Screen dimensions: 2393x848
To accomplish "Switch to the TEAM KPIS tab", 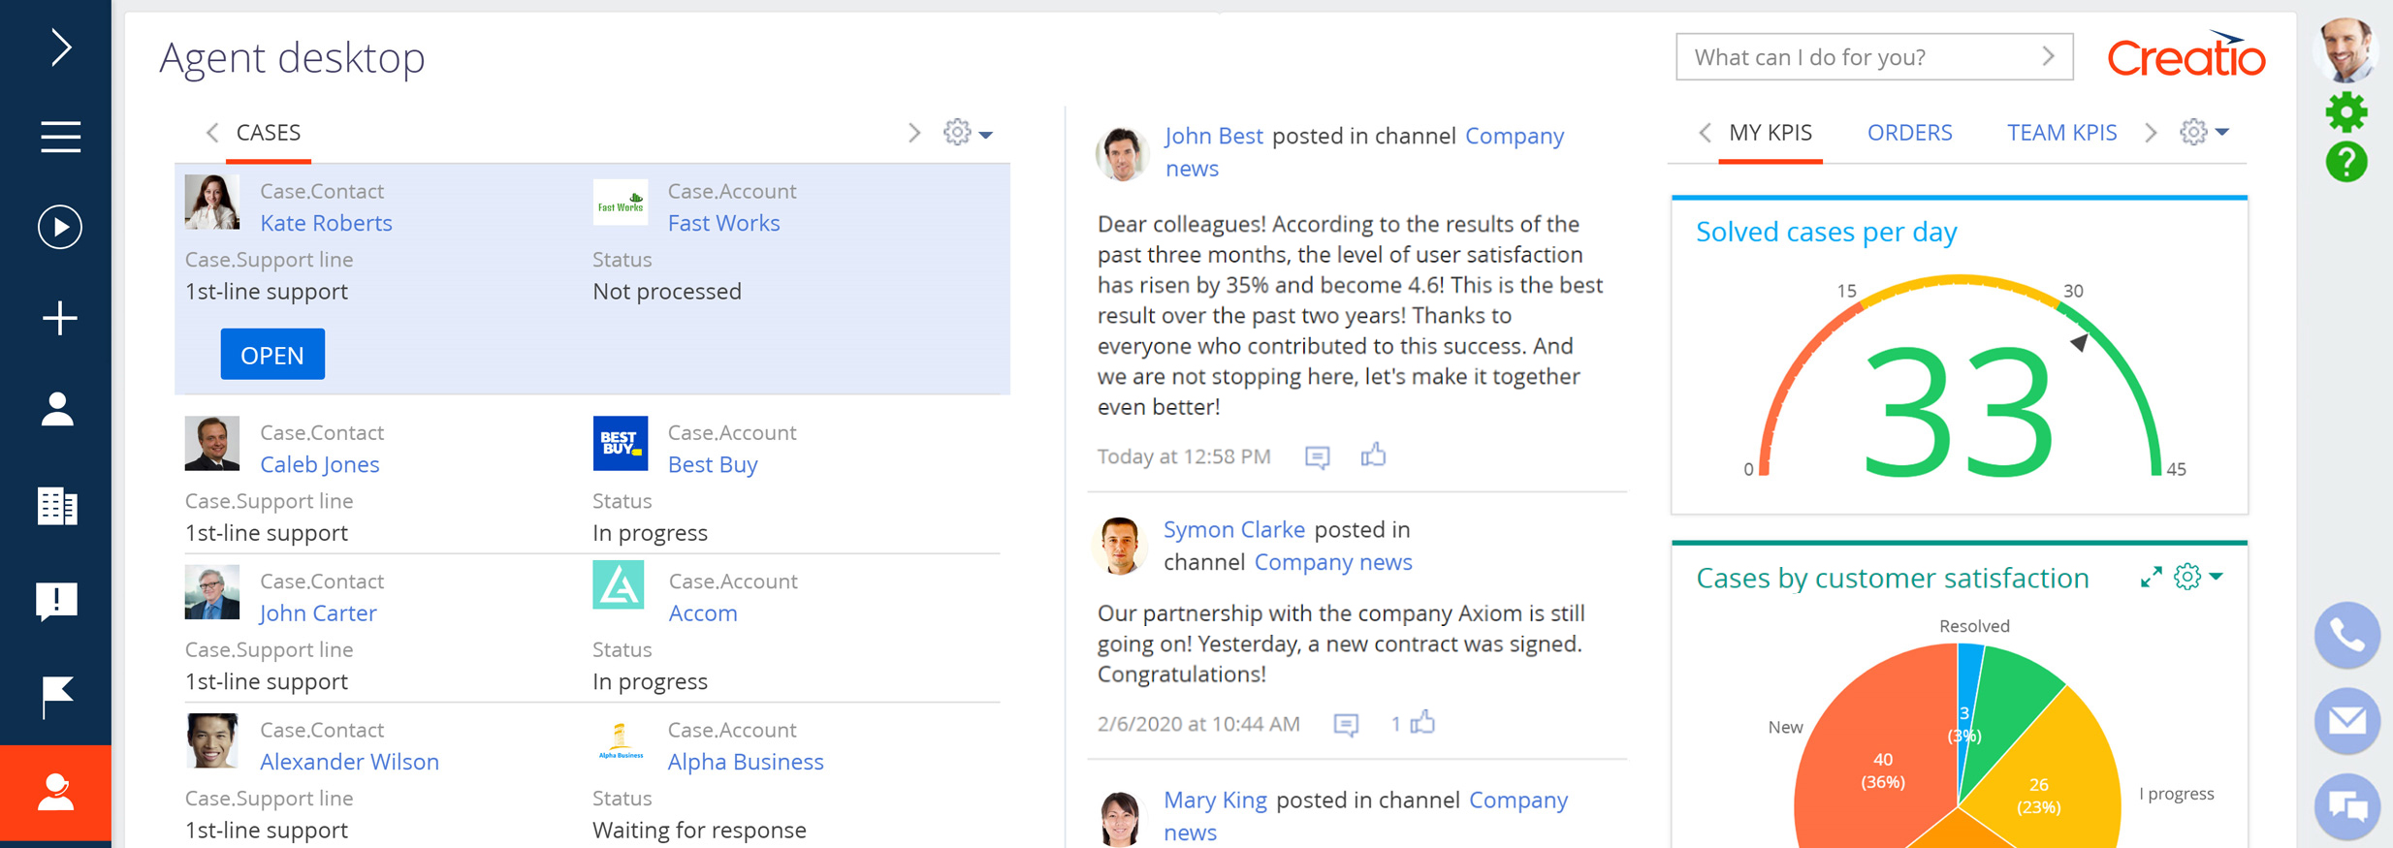I will coord(2061,133).
